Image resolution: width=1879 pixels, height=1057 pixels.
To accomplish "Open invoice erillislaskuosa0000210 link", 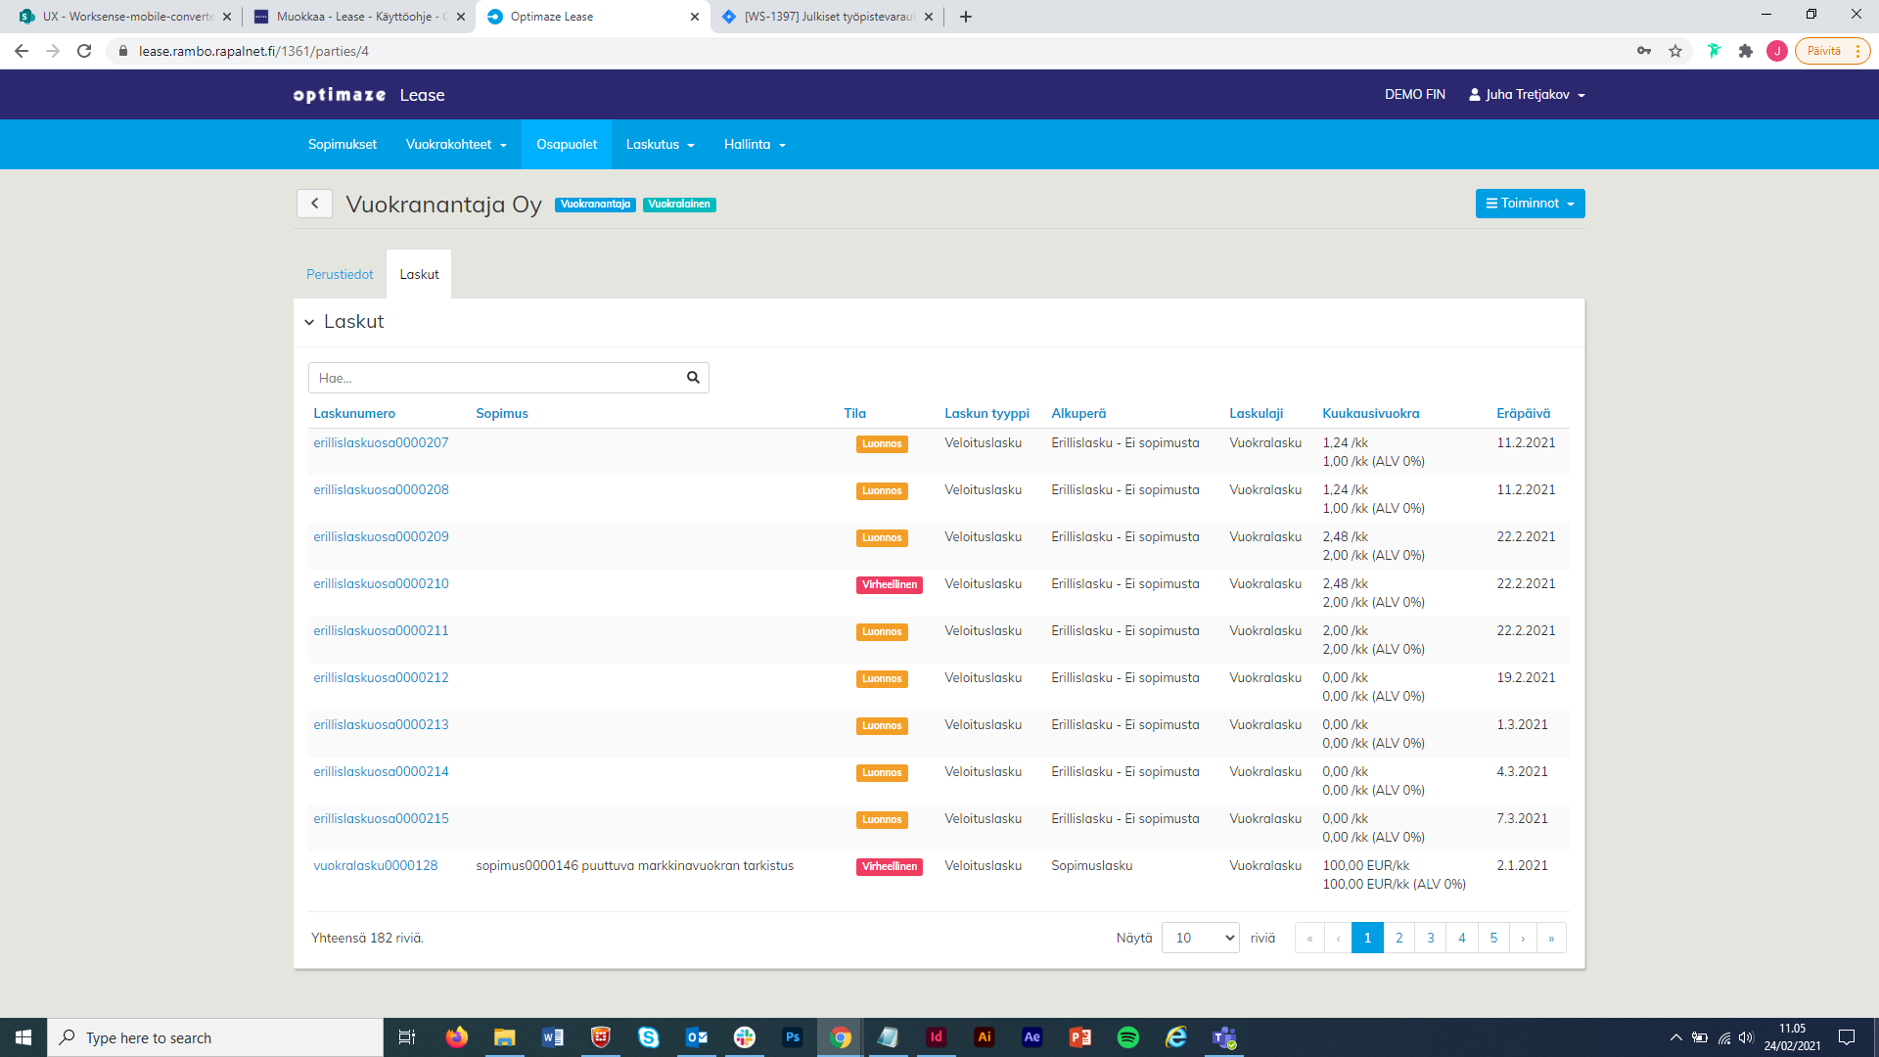I will coord(381,584).
